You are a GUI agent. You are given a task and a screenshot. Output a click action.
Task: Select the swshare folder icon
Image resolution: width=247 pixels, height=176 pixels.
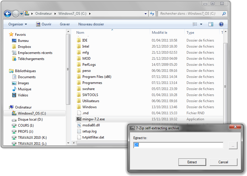[x=79, y=89]
